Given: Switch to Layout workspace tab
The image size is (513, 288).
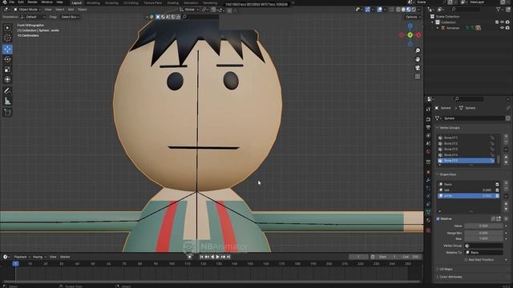Looking at the screenshot, I should click(77, 2).
